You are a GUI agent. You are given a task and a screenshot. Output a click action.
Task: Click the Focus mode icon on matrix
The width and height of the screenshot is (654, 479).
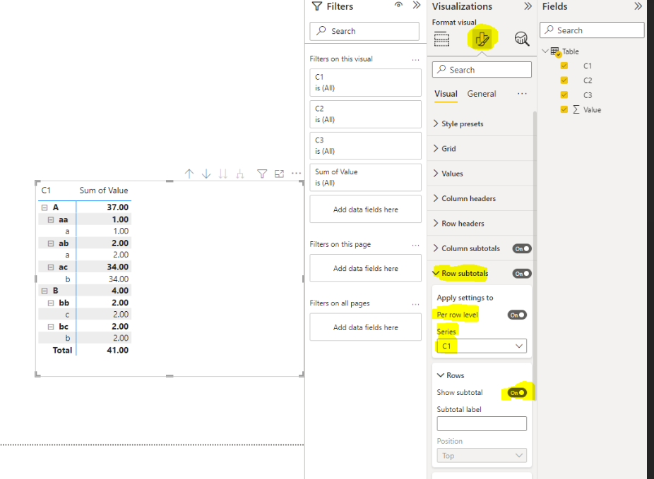point(279,174)
